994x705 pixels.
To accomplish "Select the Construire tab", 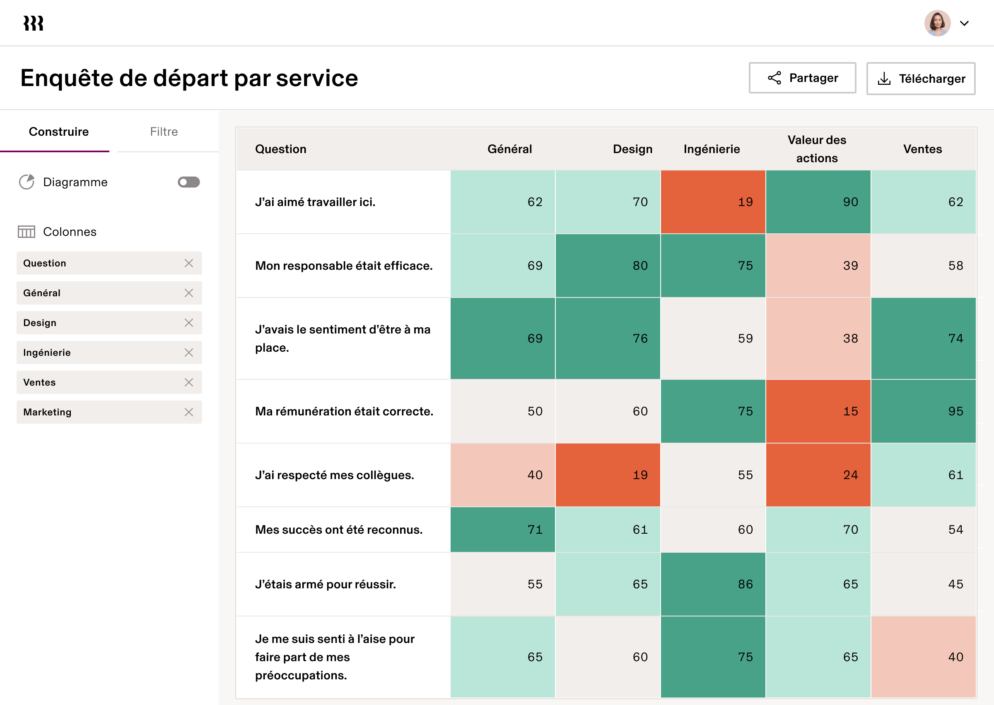I will pos(59,132).
